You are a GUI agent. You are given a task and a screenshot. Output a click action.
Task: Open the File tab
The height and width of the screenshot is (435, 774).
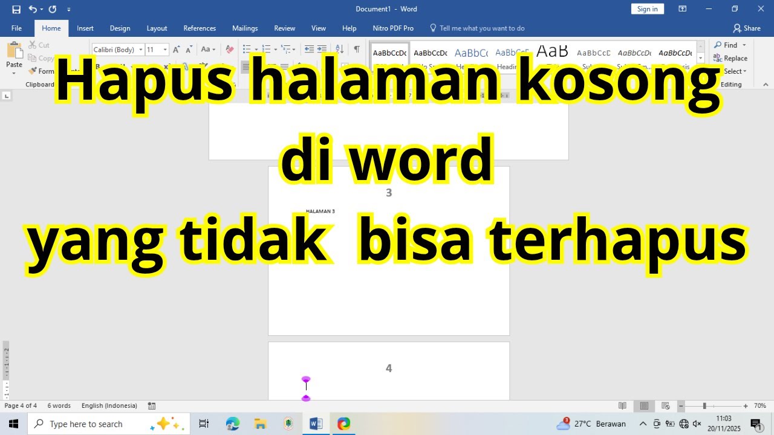click(16, 28)
